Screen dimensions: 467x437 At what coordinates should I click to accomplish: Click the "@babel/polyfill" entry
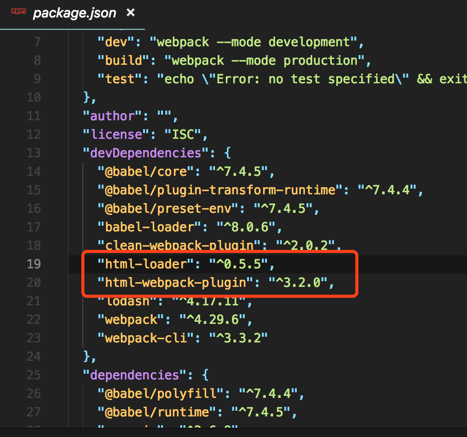tap(161, 393)
